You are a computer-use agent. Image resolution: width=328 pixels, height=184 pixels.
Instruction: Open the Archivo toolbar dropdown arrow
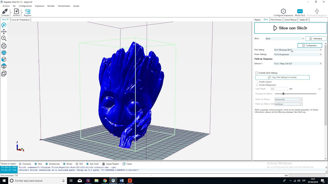click(x=22, y=12)
